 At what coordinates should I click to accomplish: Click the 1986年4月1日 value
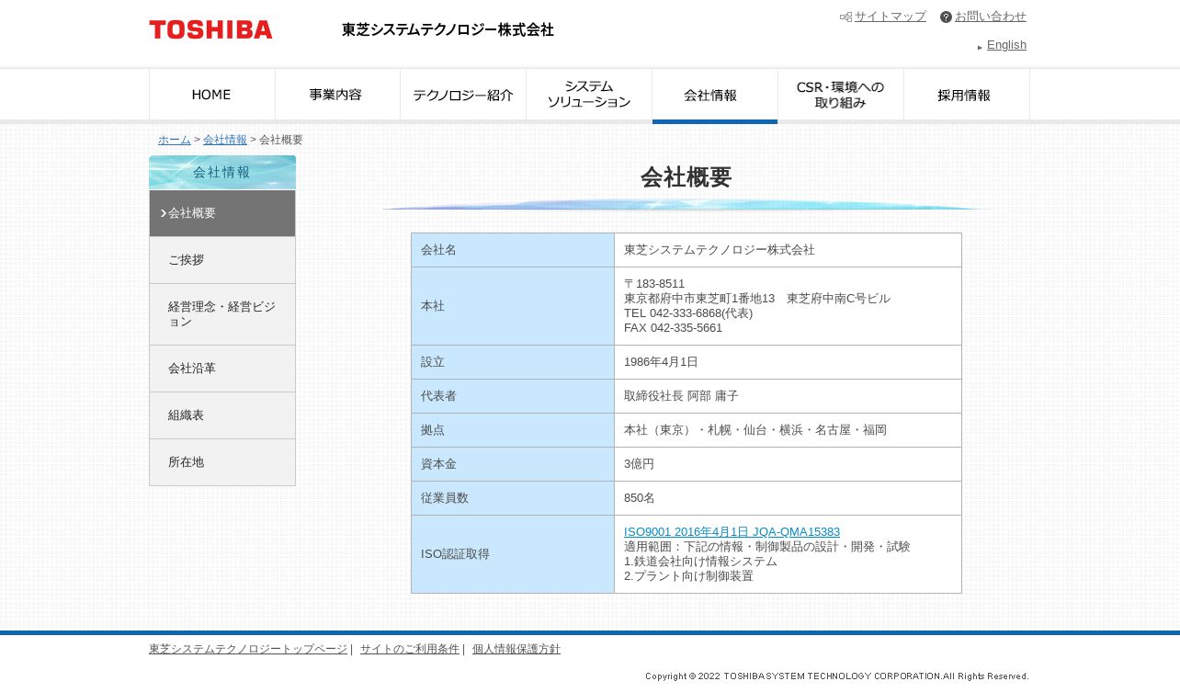[661, 362]
